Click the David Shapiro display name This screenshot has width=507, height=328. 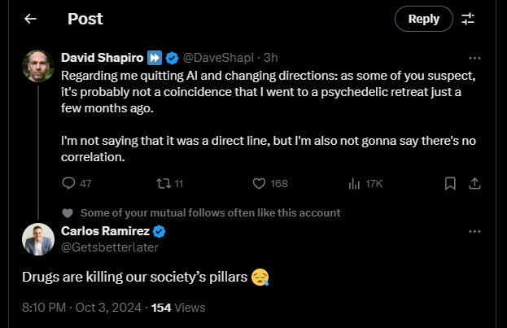tap(101, 59)
